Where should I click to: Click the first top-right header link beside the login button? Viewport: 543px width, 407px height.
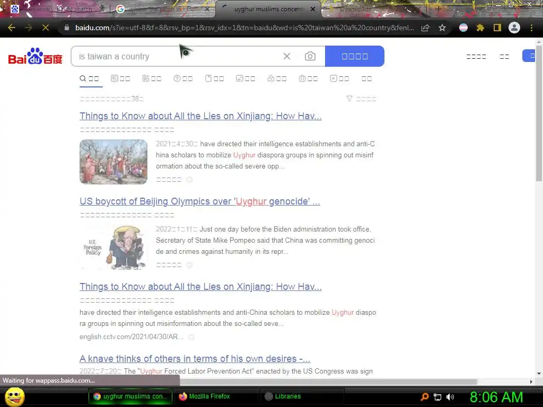(x=476, y=56)
